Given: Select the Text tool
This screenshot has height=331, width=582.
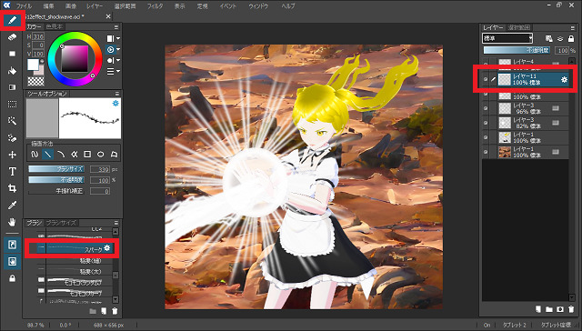Looking at the screenshot, I should point(12,172).
